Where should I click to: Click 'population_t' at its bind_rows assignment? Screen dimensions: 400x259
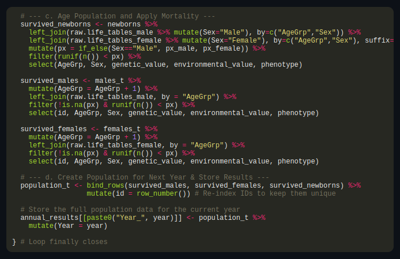point(45,186)
